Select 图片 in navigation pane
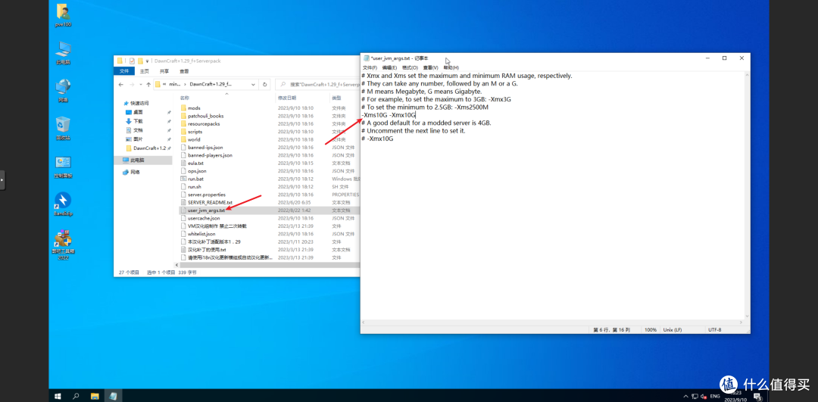 139,139
